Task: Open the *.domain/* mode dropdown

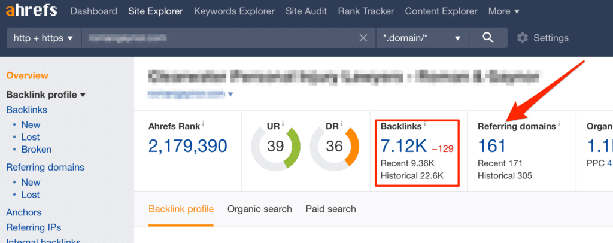Action: 422,38
